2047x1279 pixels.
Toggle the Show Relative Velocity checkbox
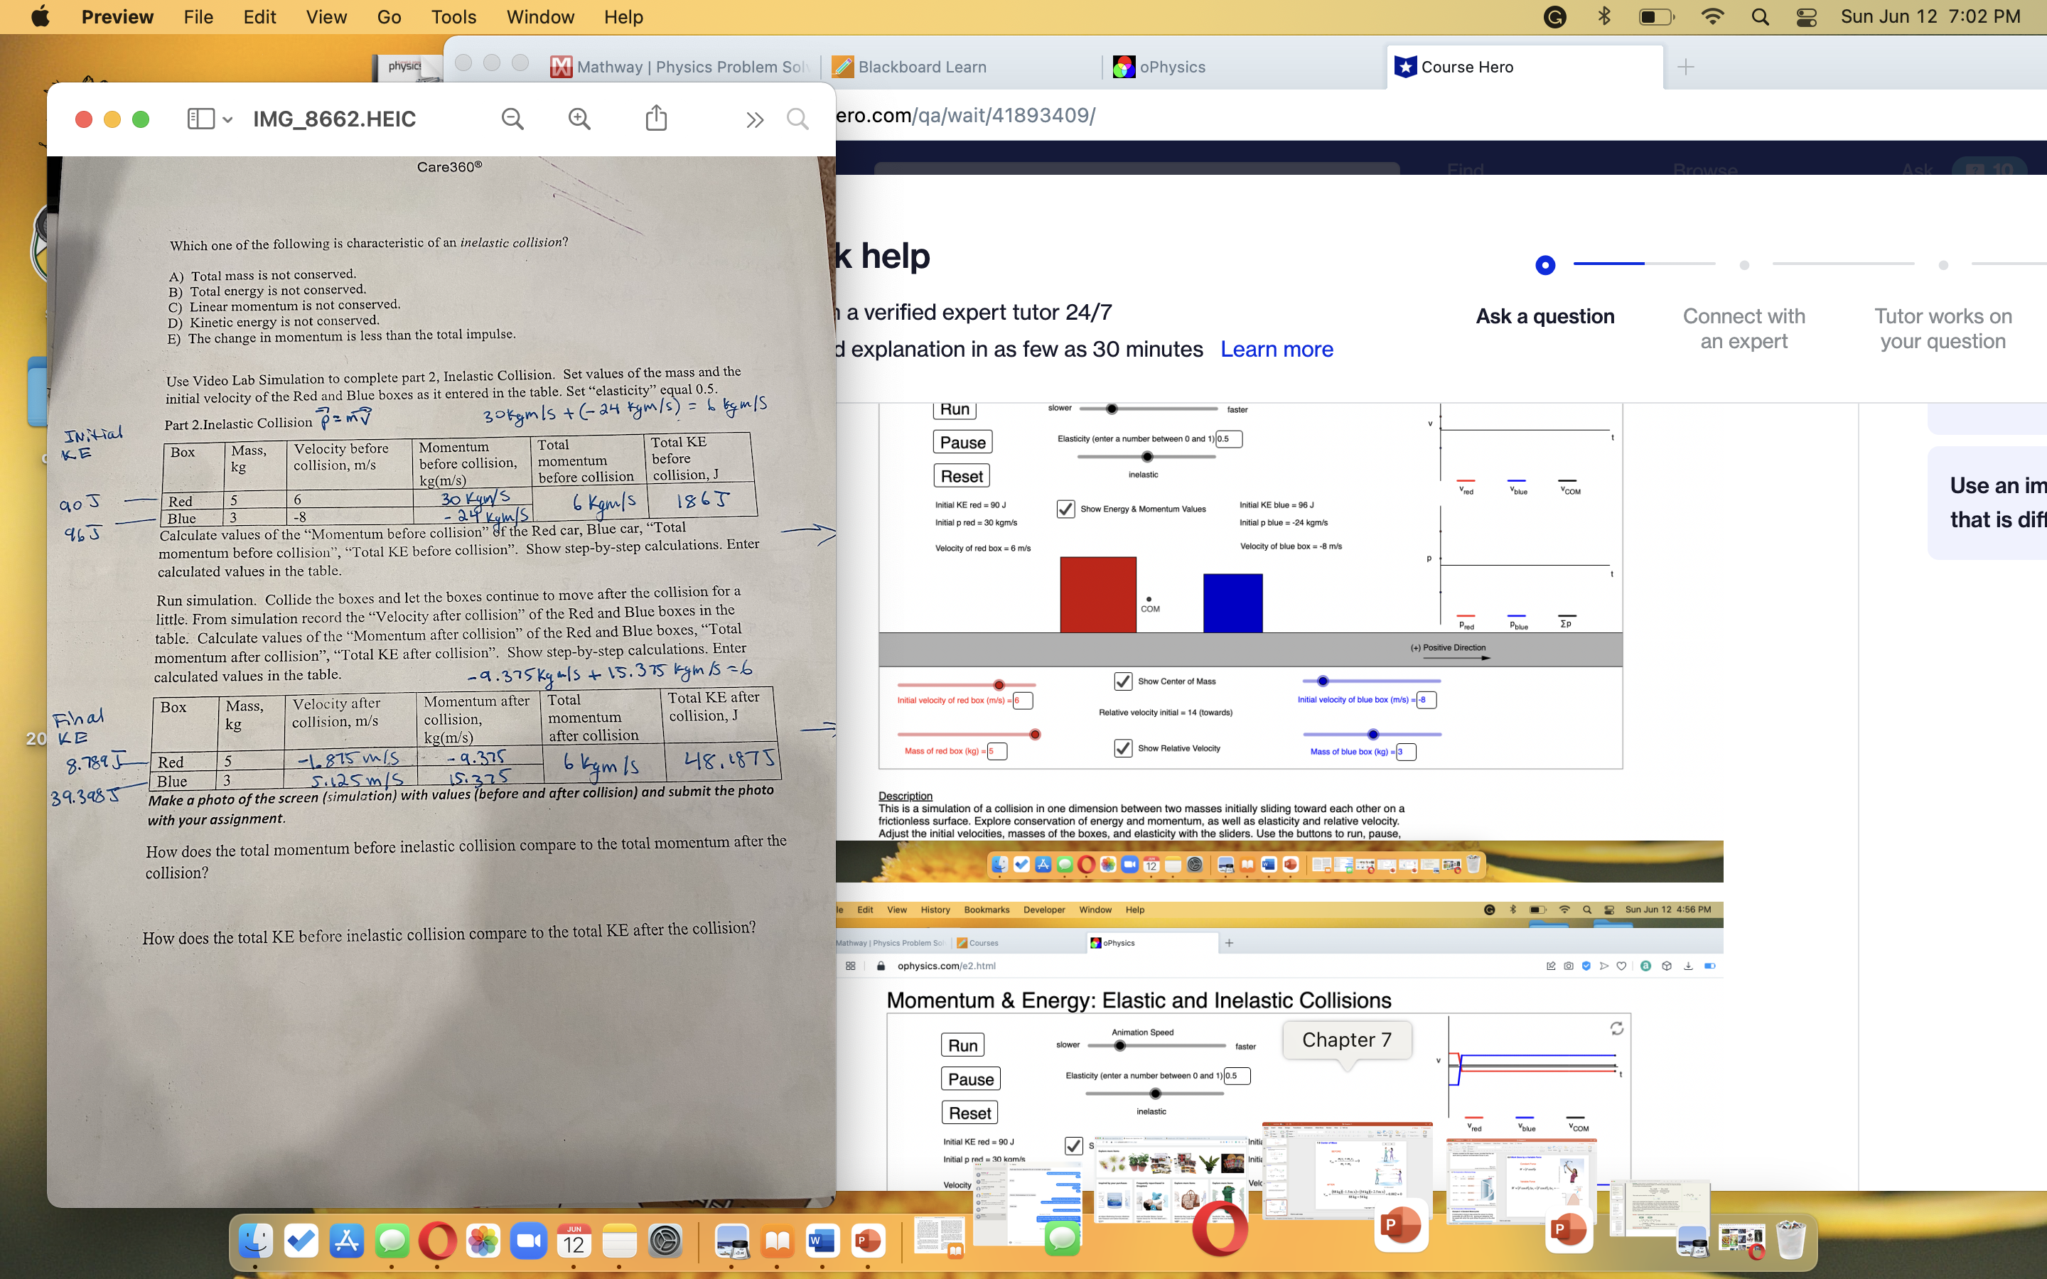pyautogui.click(x=1122, y=748)
